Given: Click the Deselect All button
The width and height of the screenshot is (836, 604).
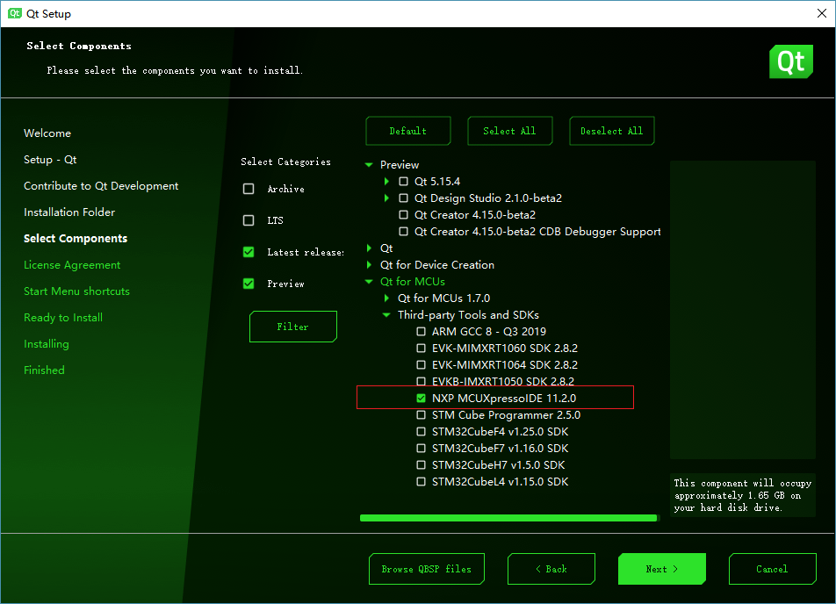Looking at the screenshot, I should pos(611,131).
